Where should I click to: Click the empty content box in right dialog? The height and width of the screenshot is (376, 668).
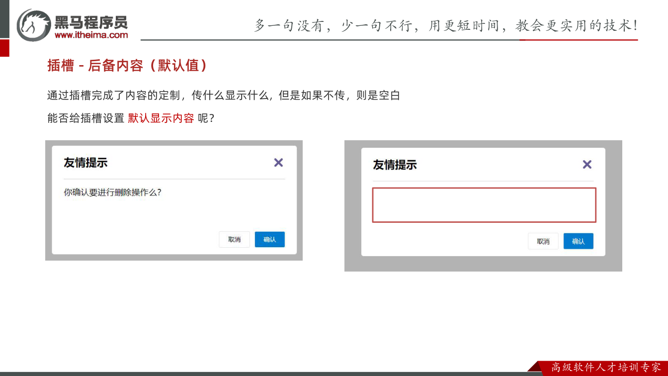484,205
